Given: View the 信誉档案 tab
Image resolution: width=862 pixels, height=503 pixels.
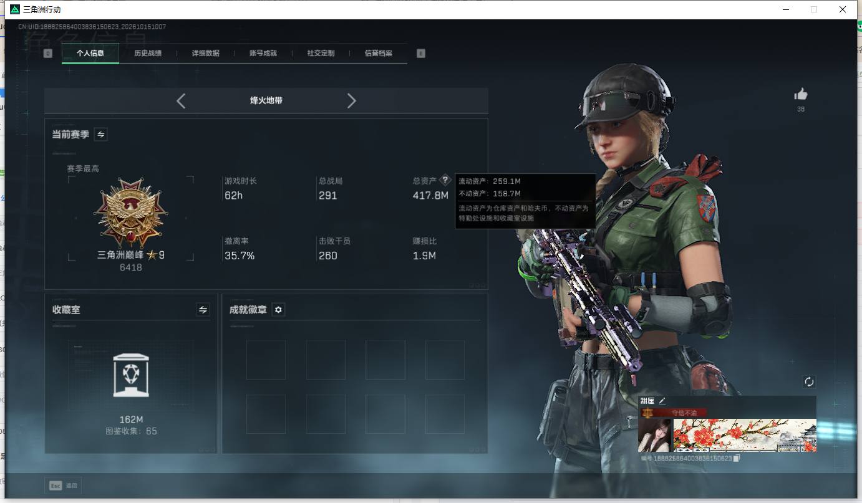Looking at the screenshot, I should tap(379, 54).
